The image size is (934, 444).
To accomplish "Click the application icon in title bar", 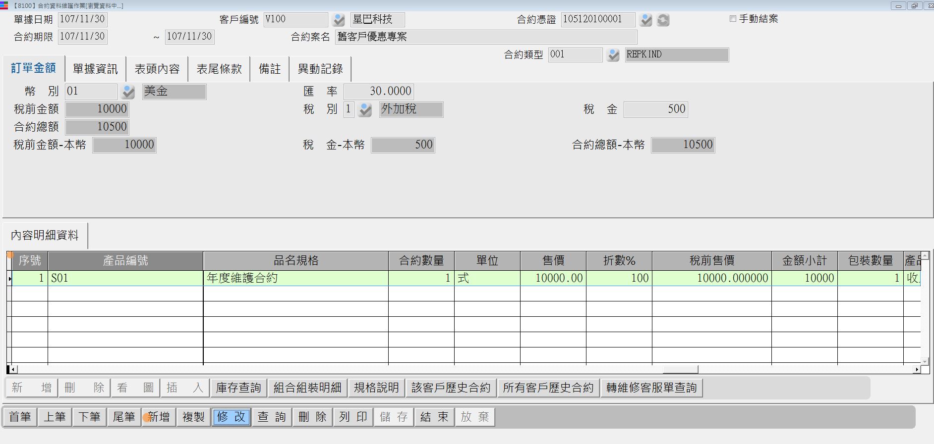I will tap(4, 5).
